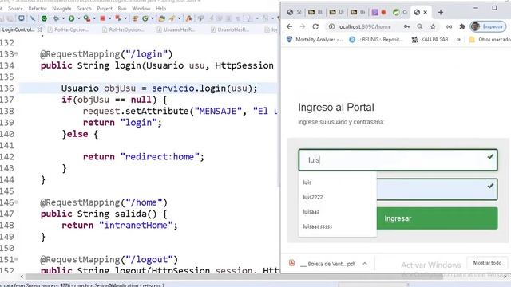Click the editor horizontal scrollbar

tap(234, 277)
